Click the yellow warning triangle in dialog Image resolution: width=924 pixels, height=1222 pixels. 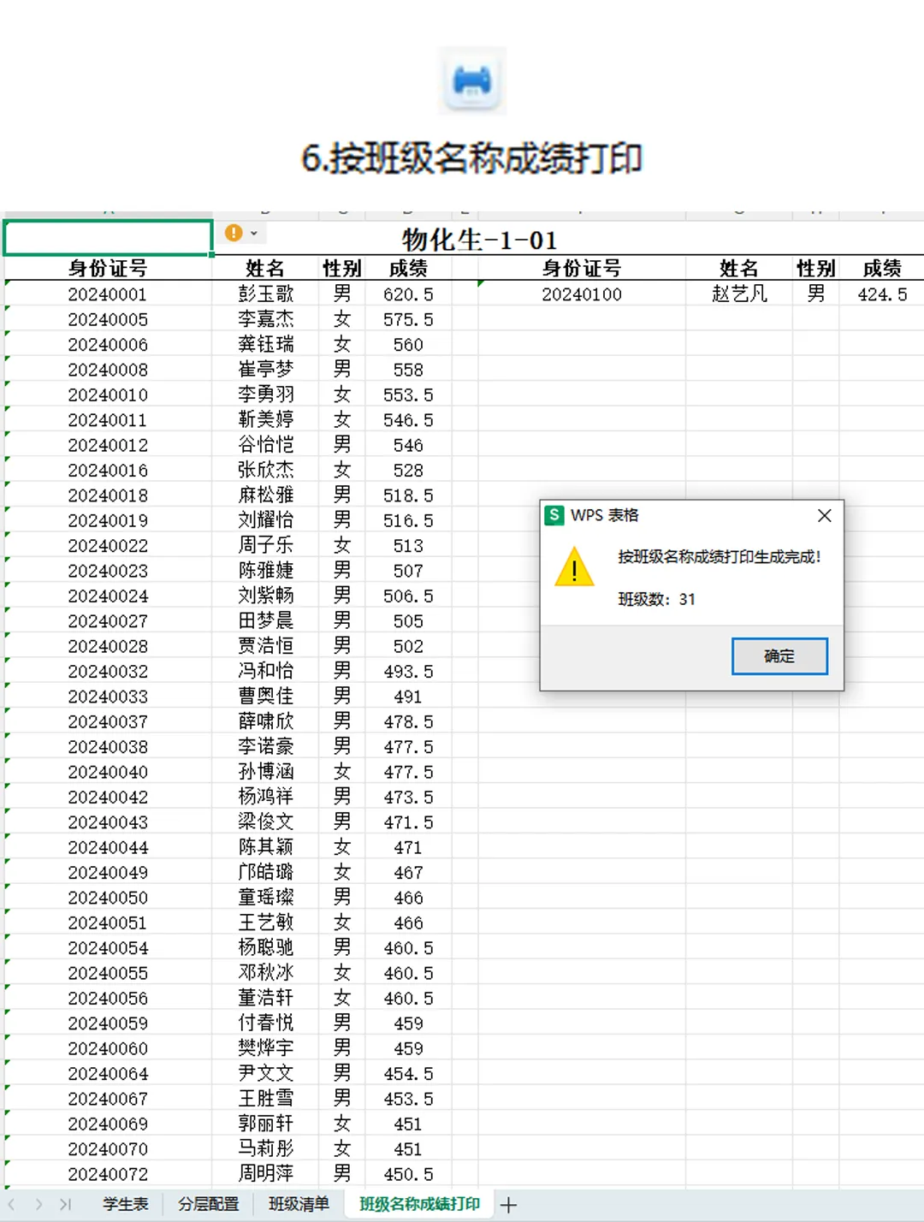point(574,567)
